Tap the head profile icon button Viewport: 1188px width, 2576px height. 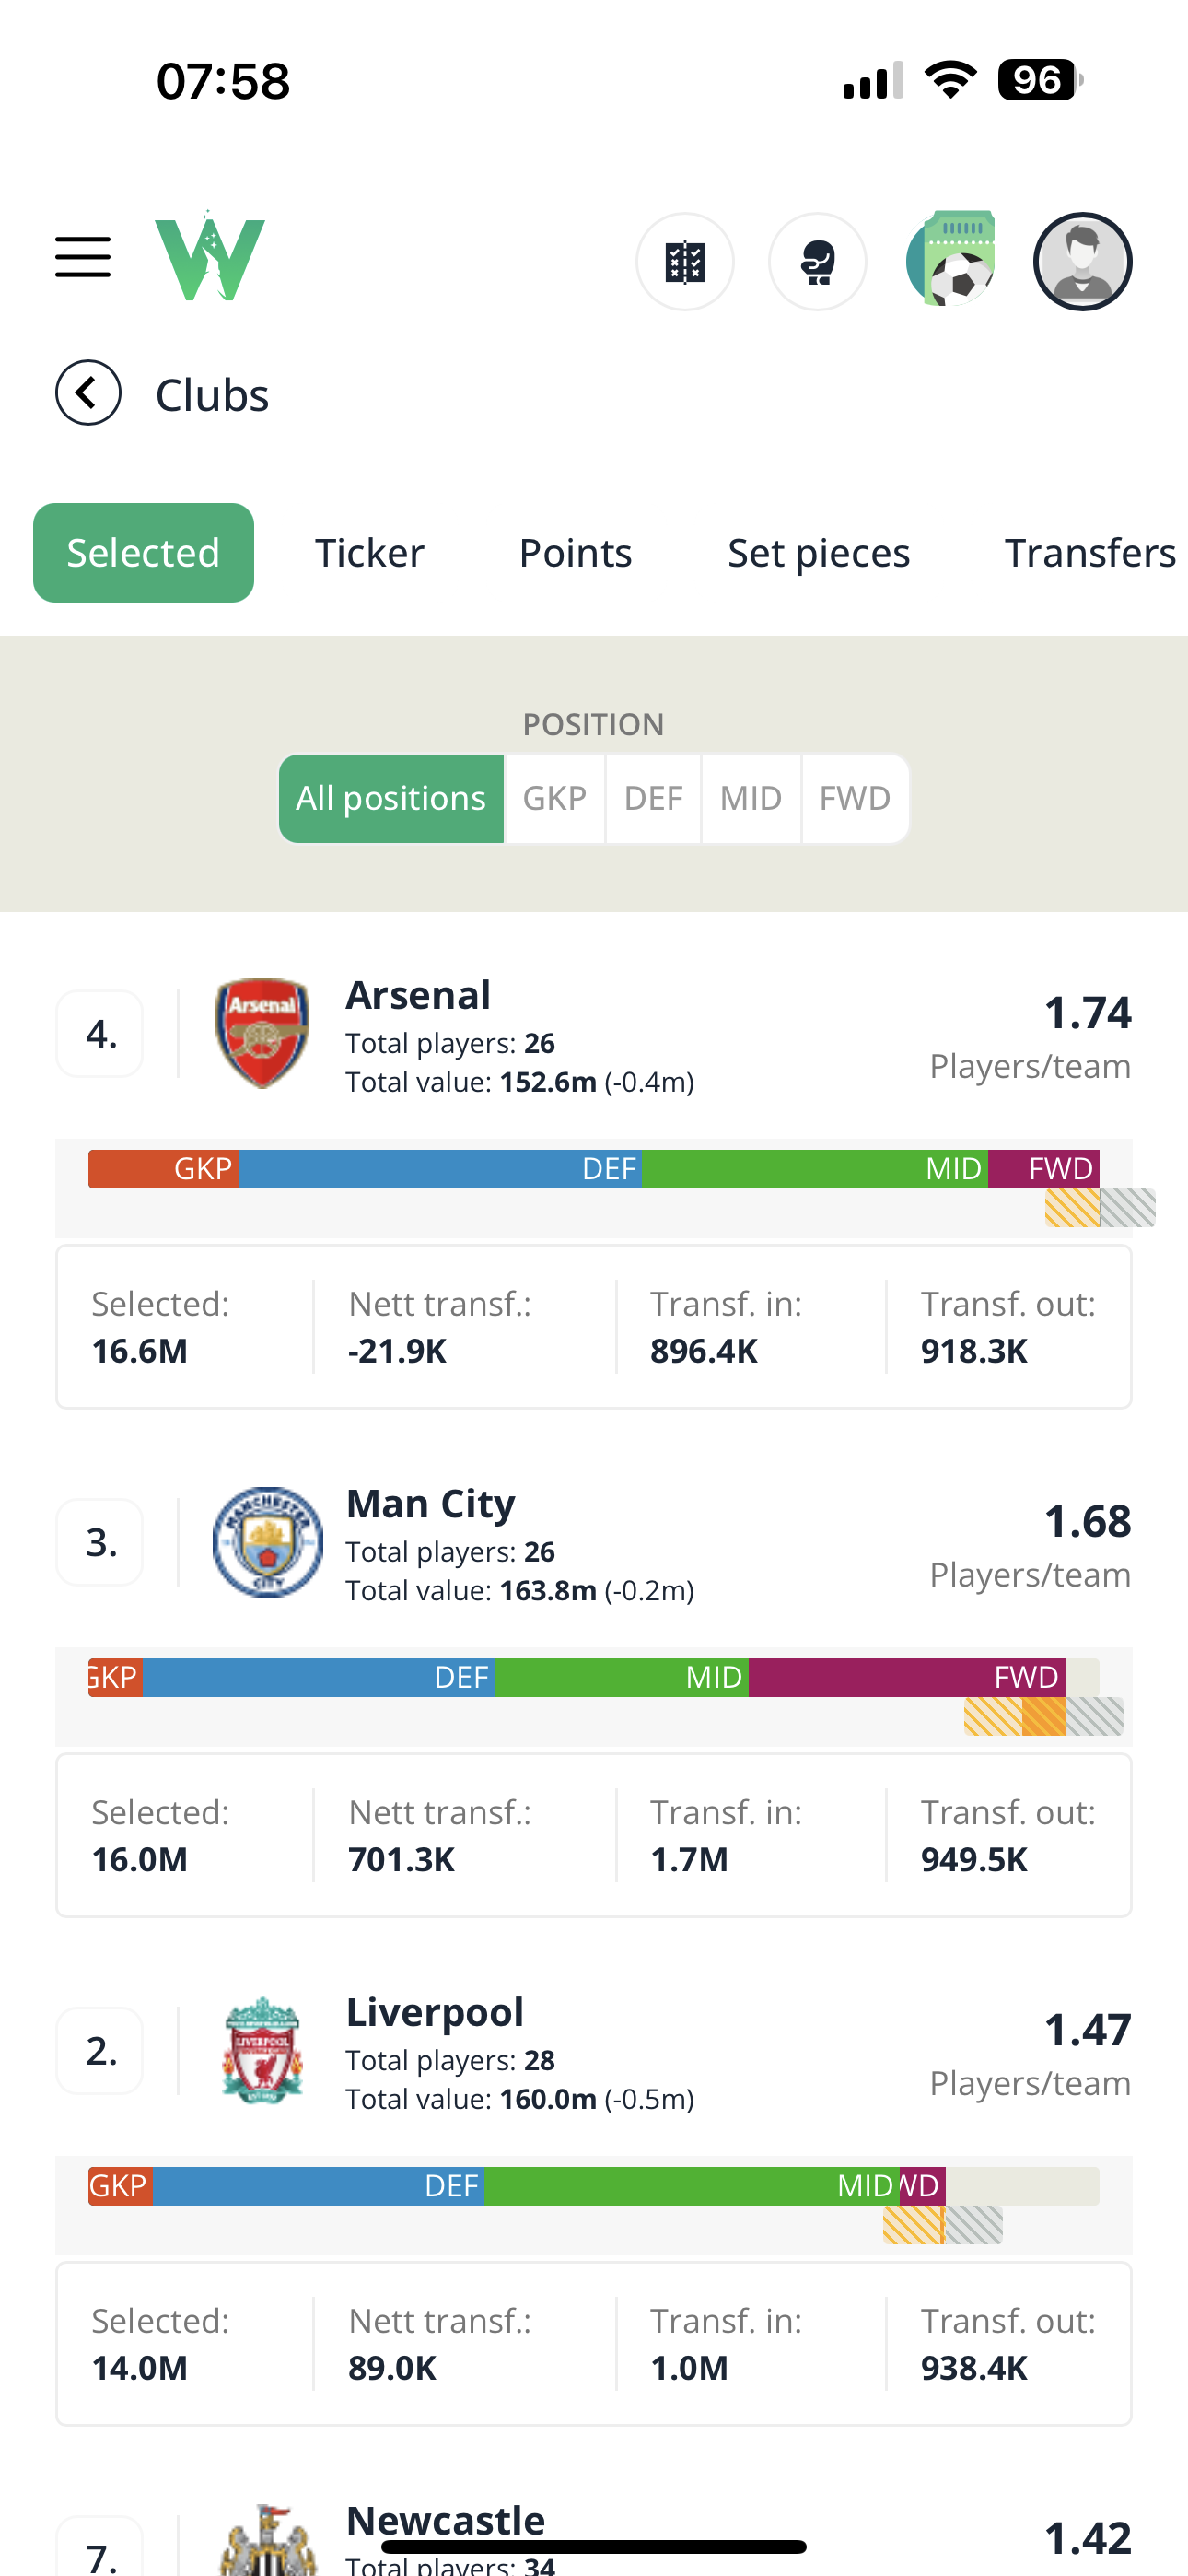[x=817, y=262]
